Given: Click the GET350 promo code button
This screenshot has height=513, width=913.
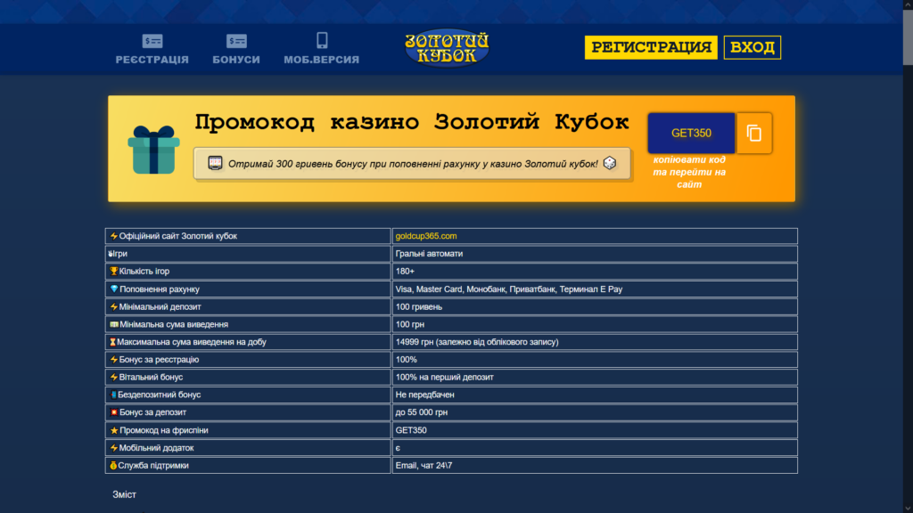Looking at the screenshot, I should click(x=691, y=134).
